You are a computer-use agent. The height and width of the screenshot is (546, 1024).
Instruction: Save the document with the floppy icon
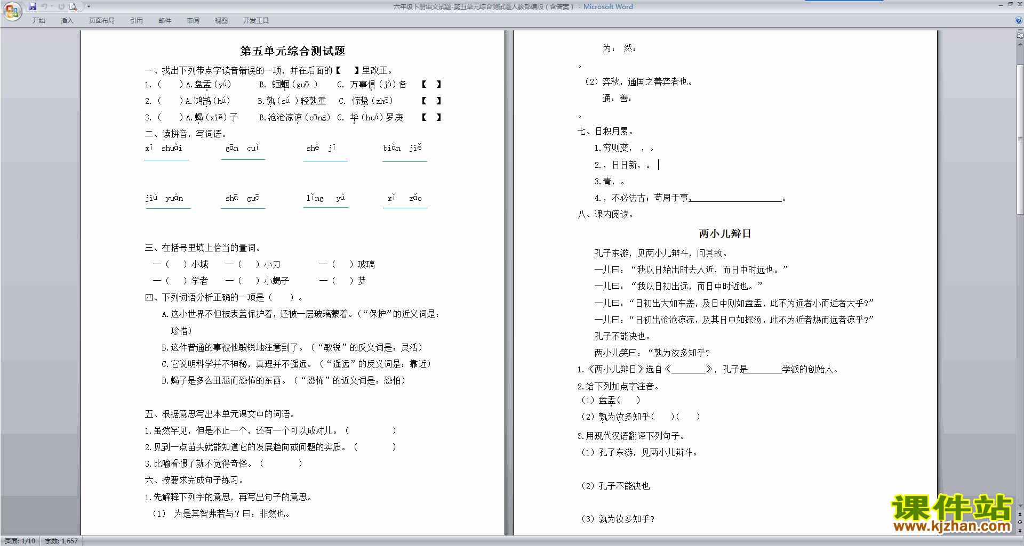[33, 6]
